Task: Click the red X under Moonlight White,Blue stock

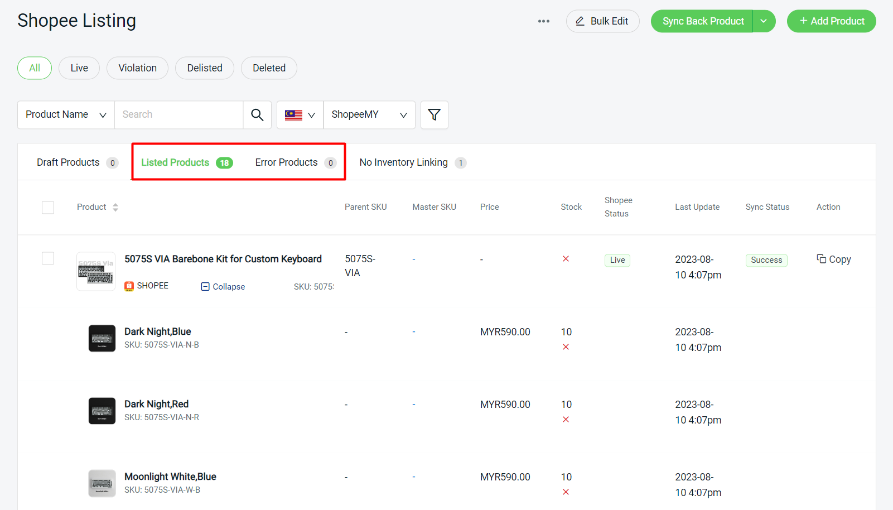Action: [x=566, y=492]
